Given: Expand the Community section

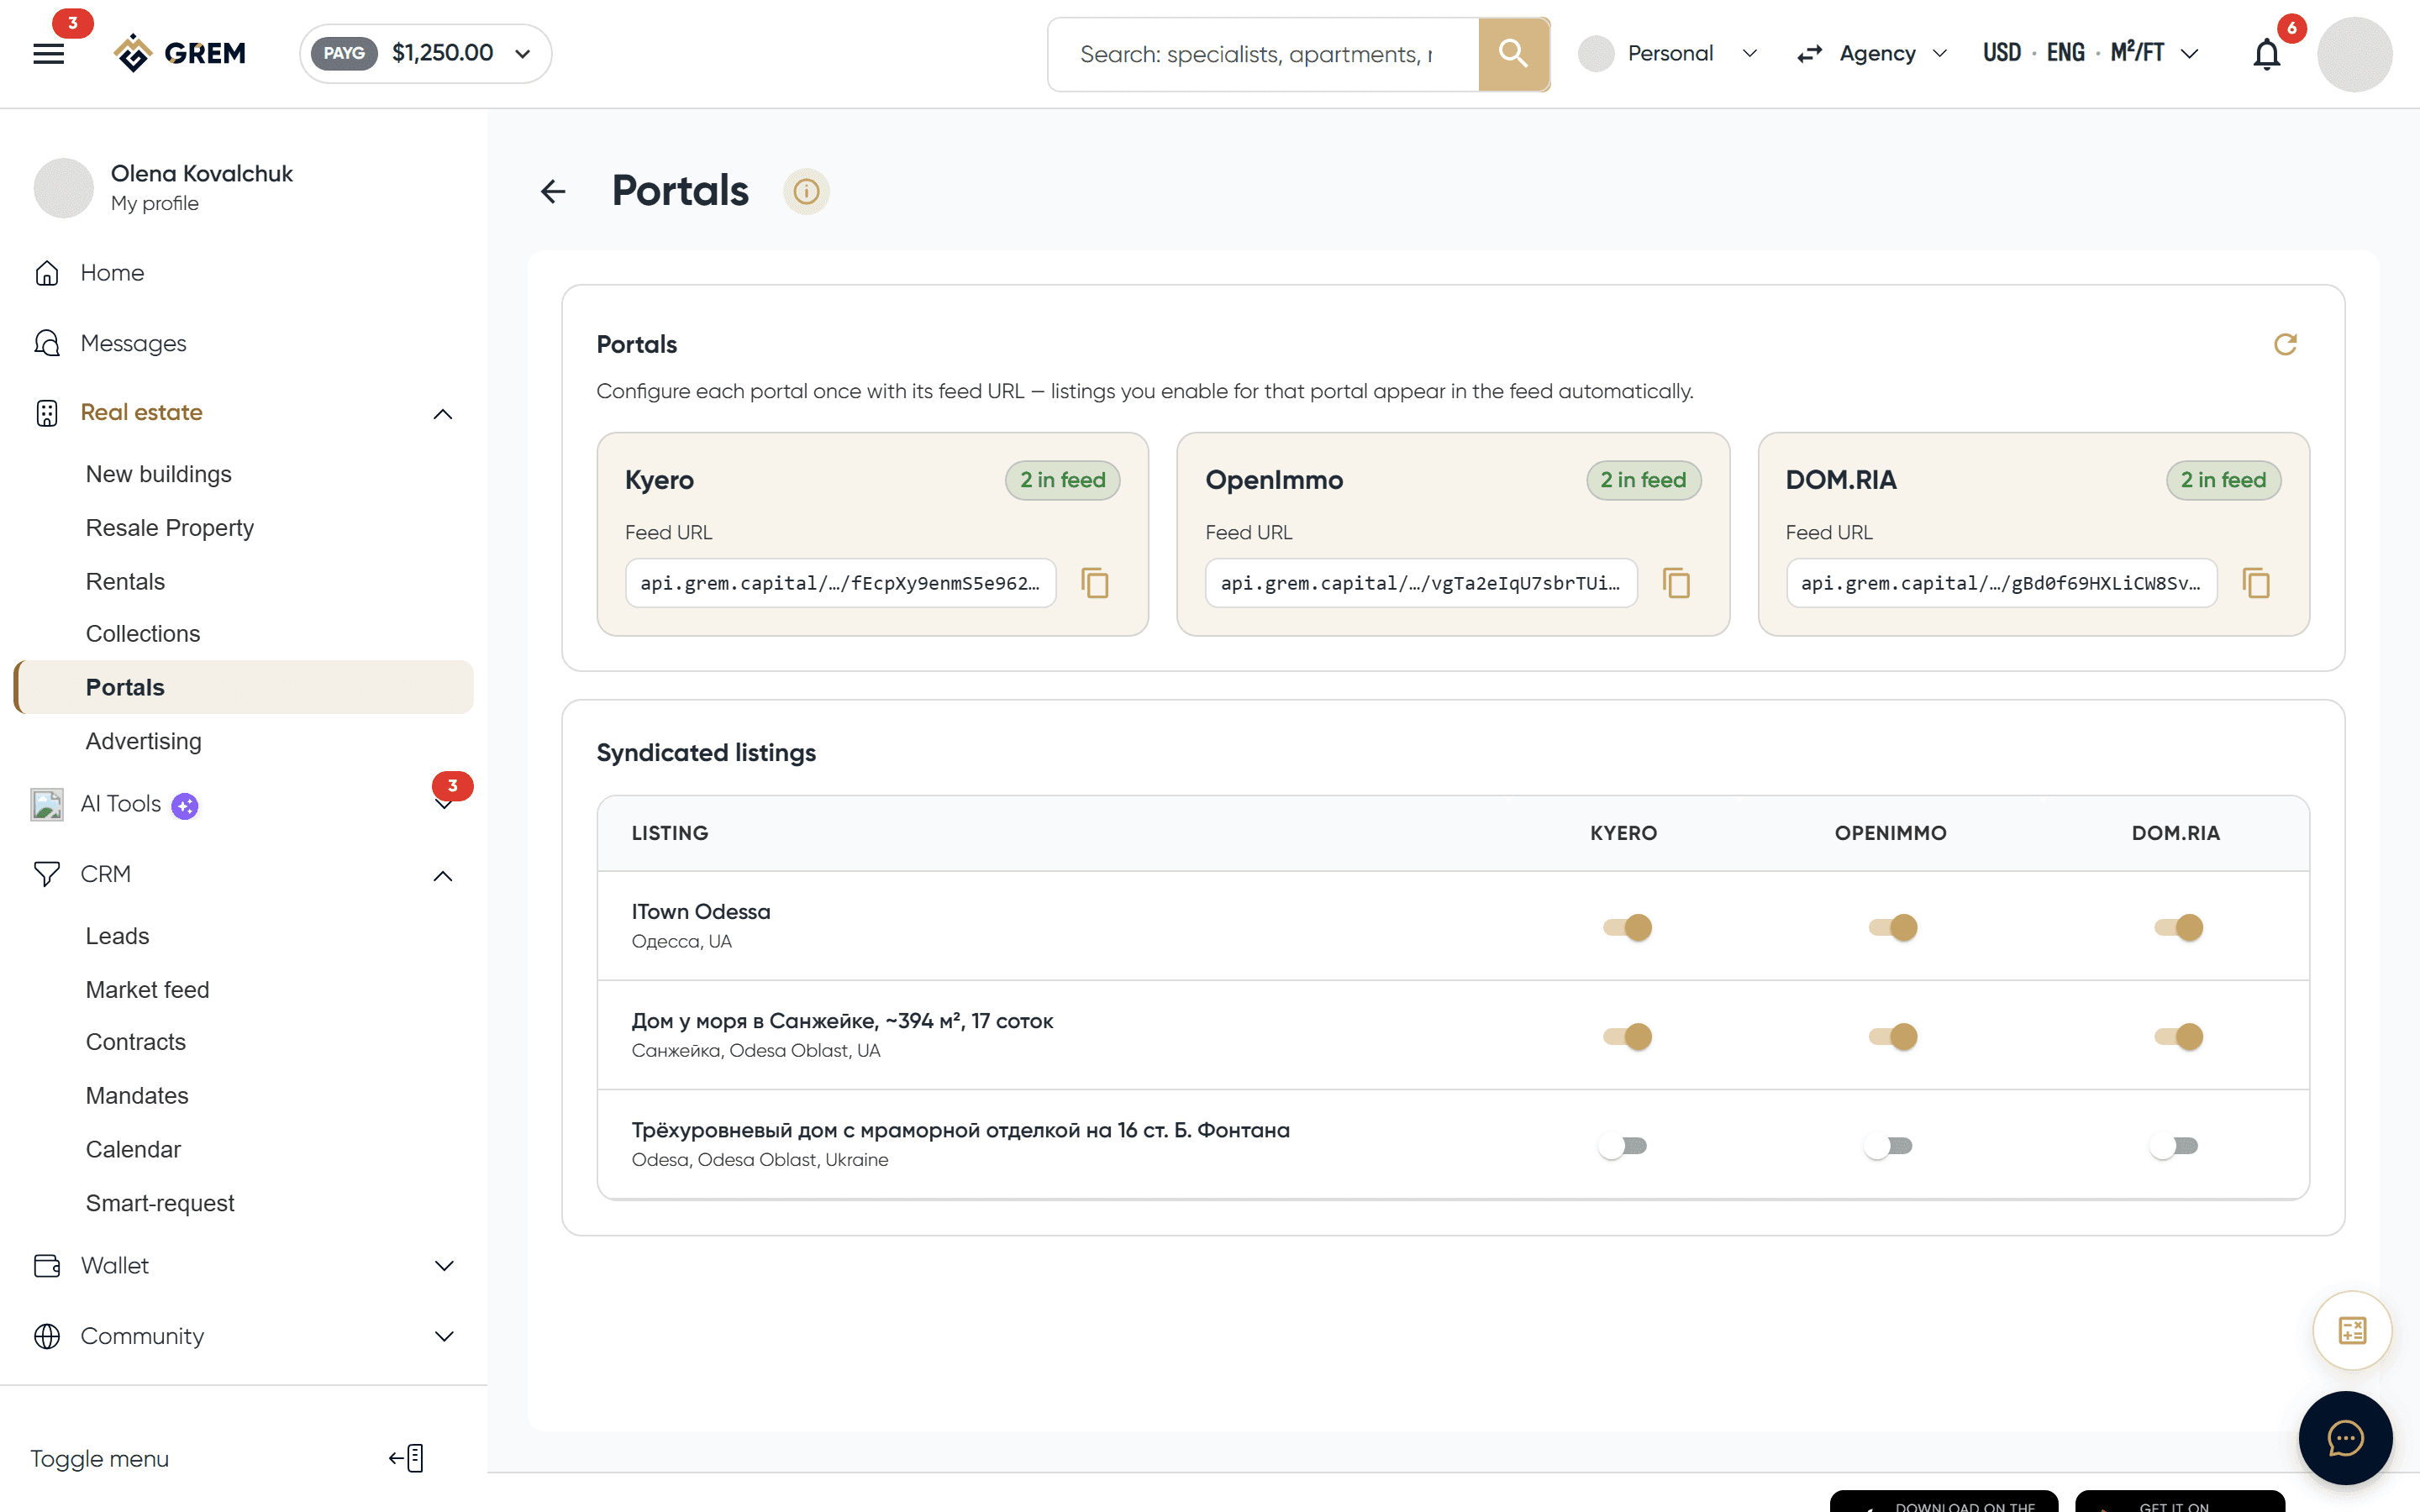Looking at the screenshot, I should coord(444,1336).
